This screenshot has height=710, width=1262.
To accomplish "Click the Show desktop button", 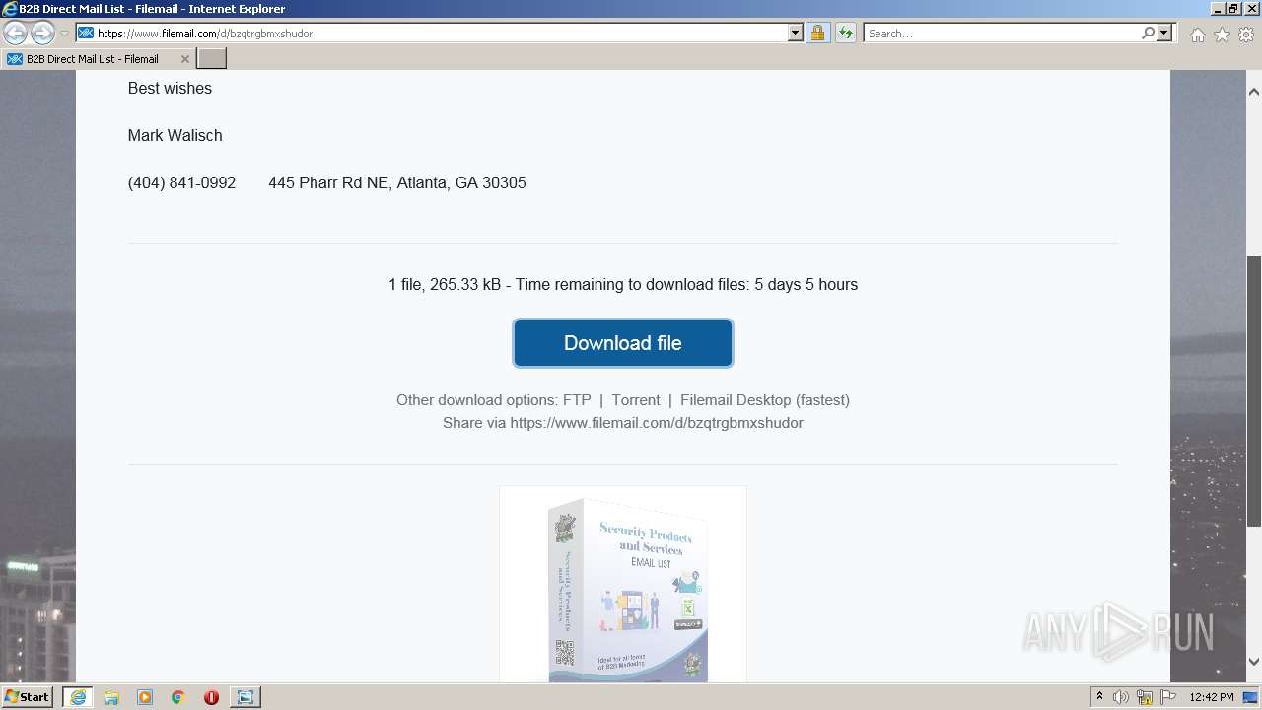I will (x=1252, y=697).
